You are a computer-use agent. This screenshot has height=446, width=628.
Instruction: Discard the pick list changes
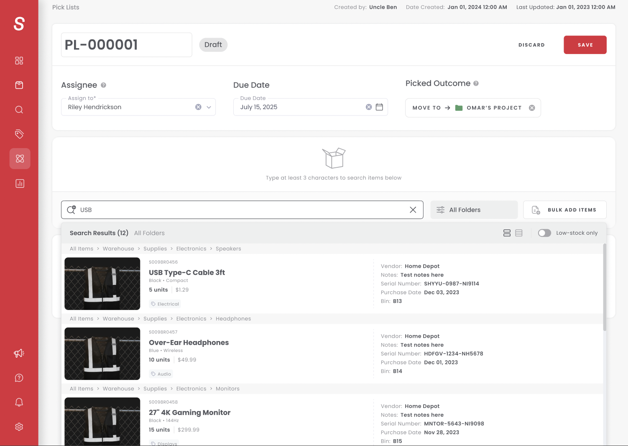(531, 45)
